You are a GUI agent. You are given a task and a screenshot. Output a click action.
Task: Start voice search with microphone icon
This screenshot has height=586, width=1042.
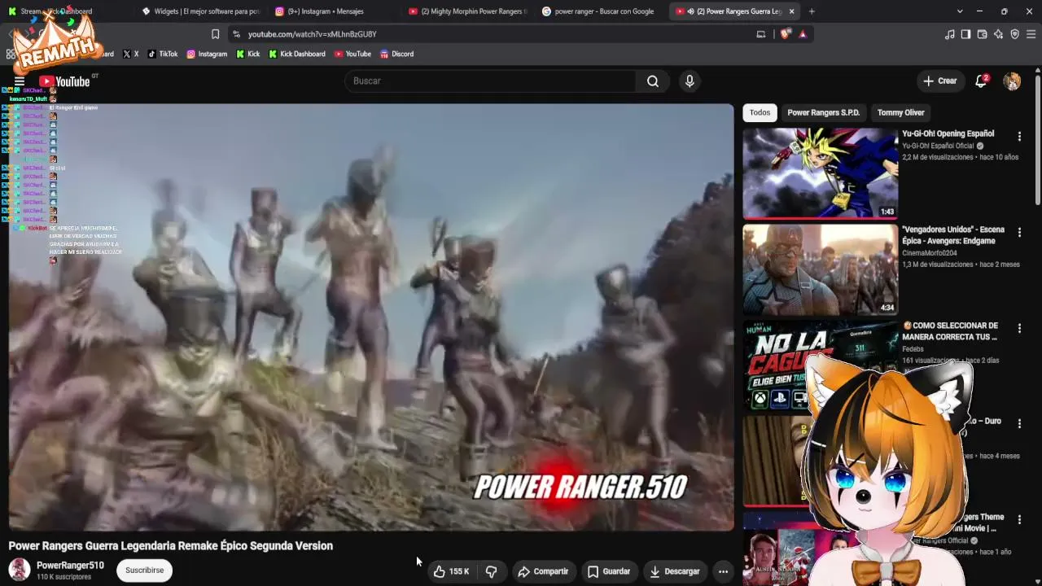pyautogui.click(x=690, y=81)
